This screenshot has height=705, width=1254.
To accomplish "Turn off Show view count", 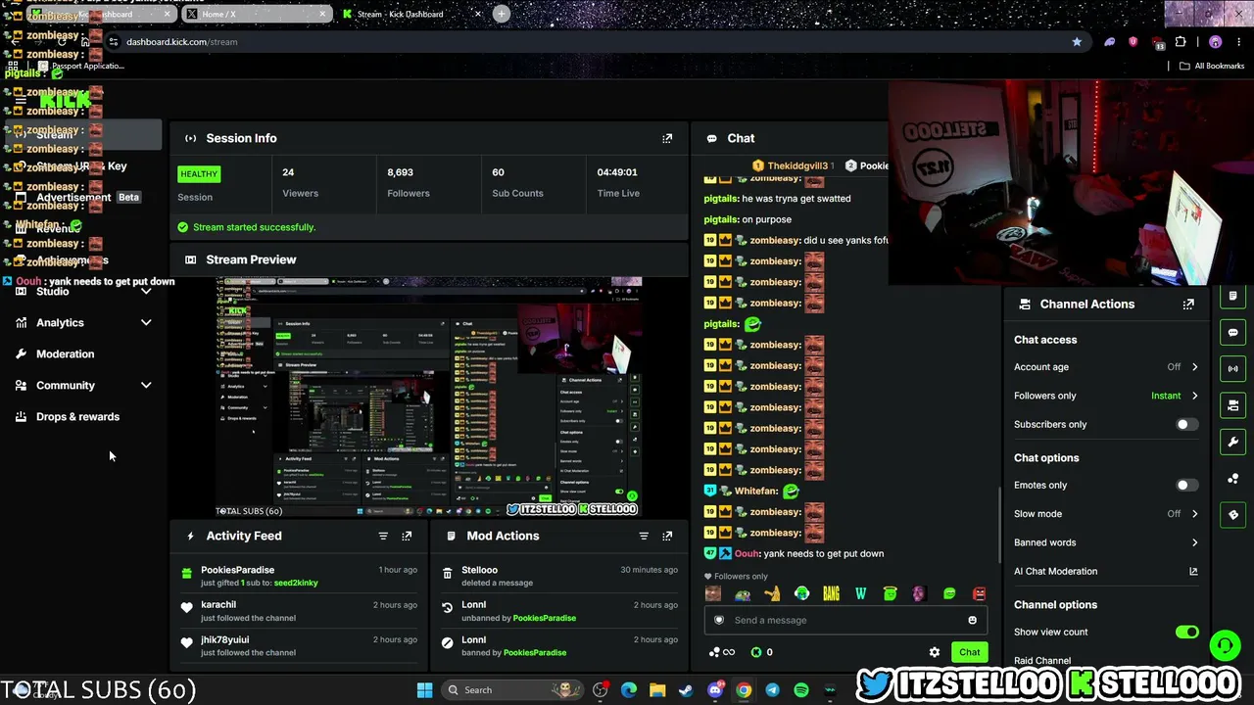I will (x=1186, y=632).
